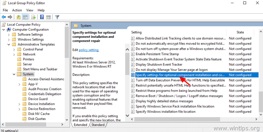Click the tree pane scroll-up arrow
Viewport: 263px width, 132px height.
pyautogui.click(x=67, y=25)
